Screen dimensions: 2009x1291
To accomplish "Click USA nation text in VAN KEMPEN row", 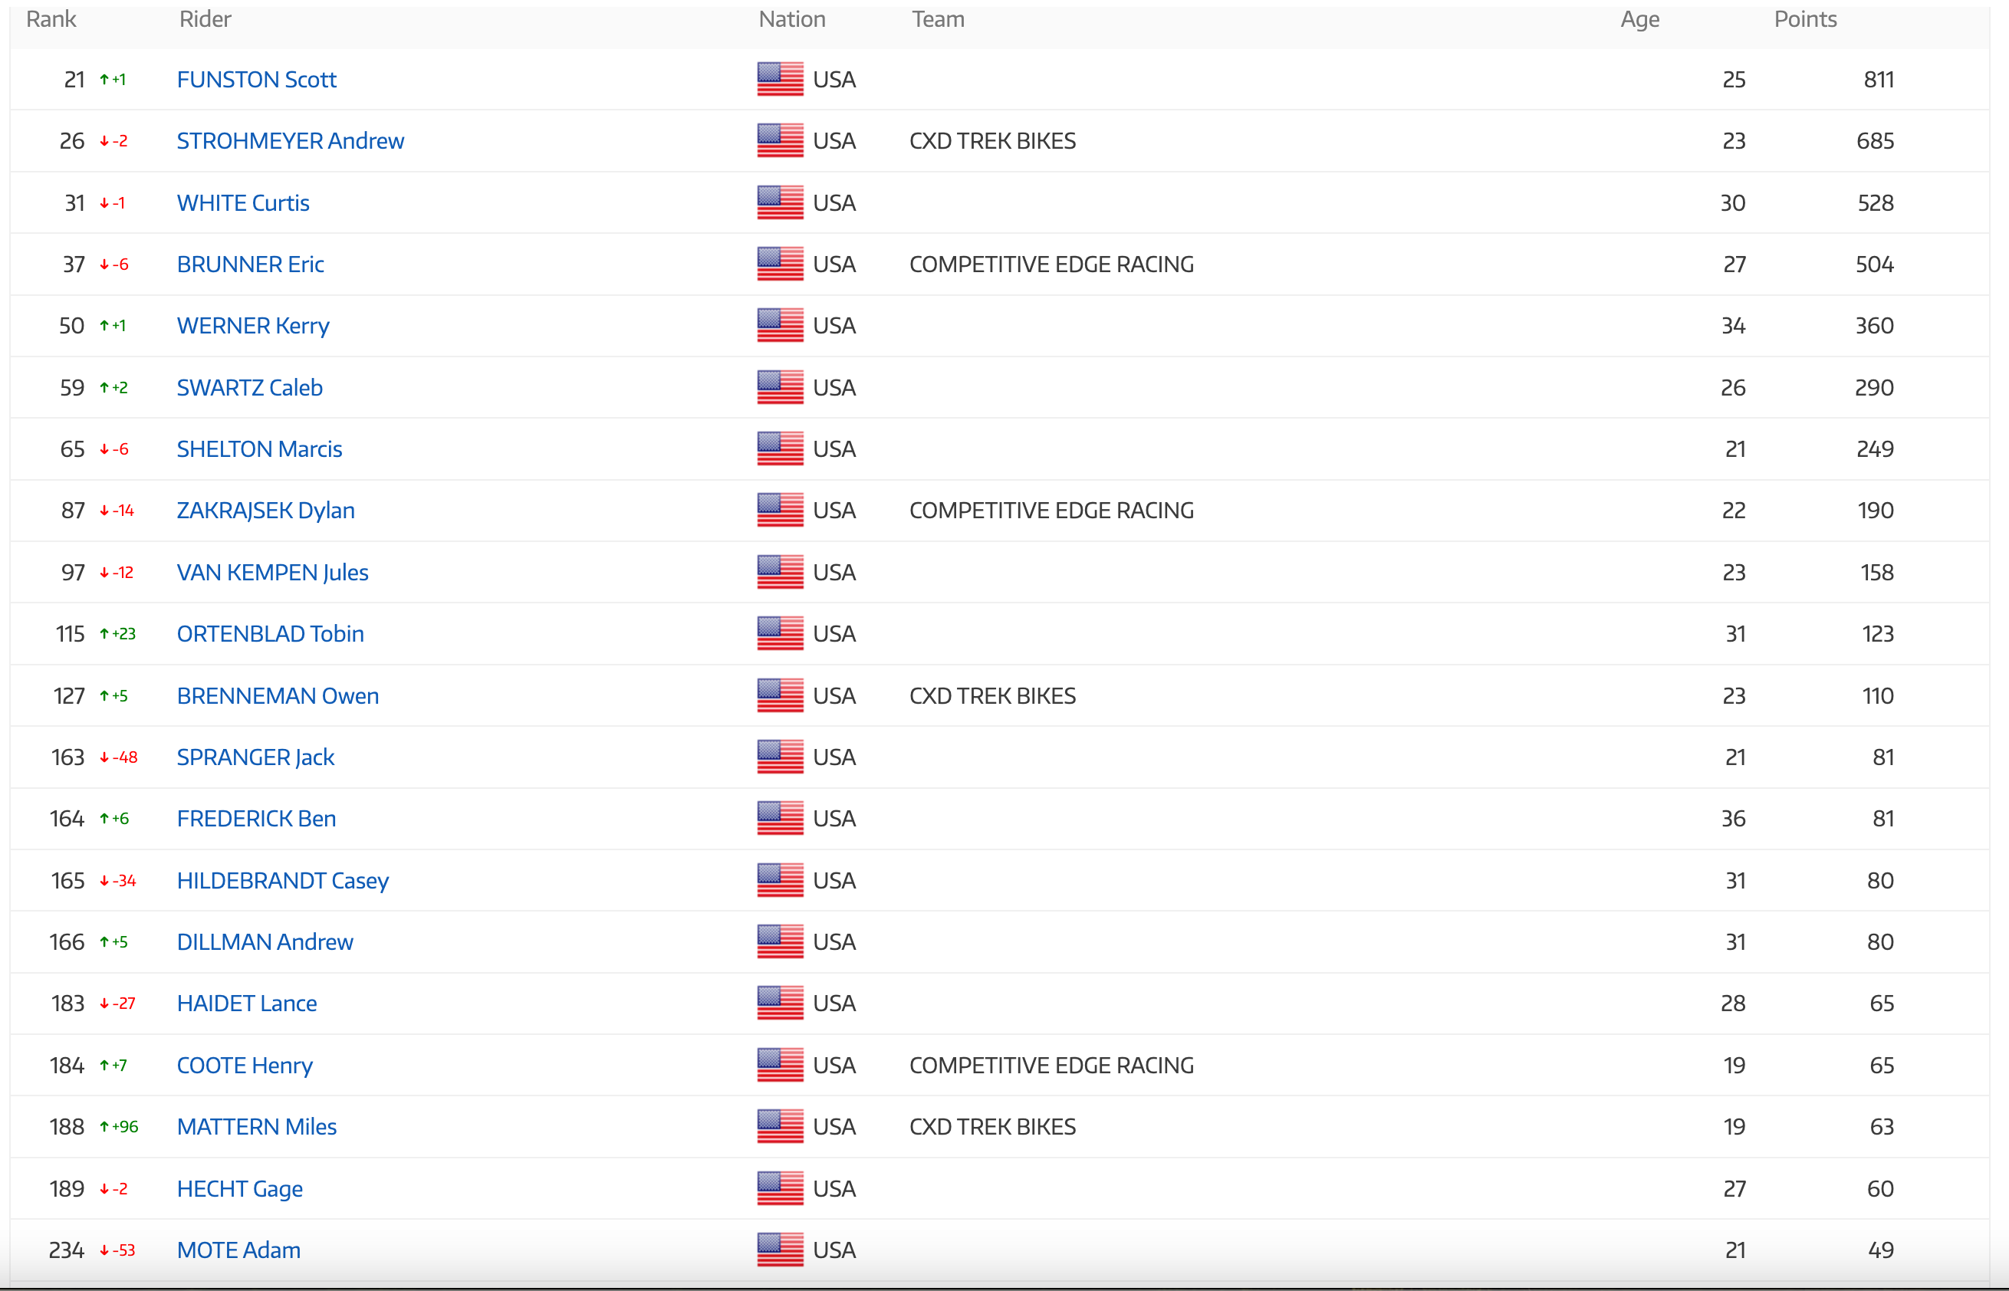I will coord(834,573).
